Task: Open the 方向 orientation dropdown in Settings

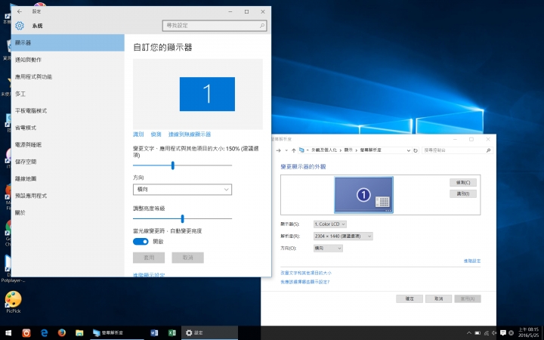Action: (182, 190)
